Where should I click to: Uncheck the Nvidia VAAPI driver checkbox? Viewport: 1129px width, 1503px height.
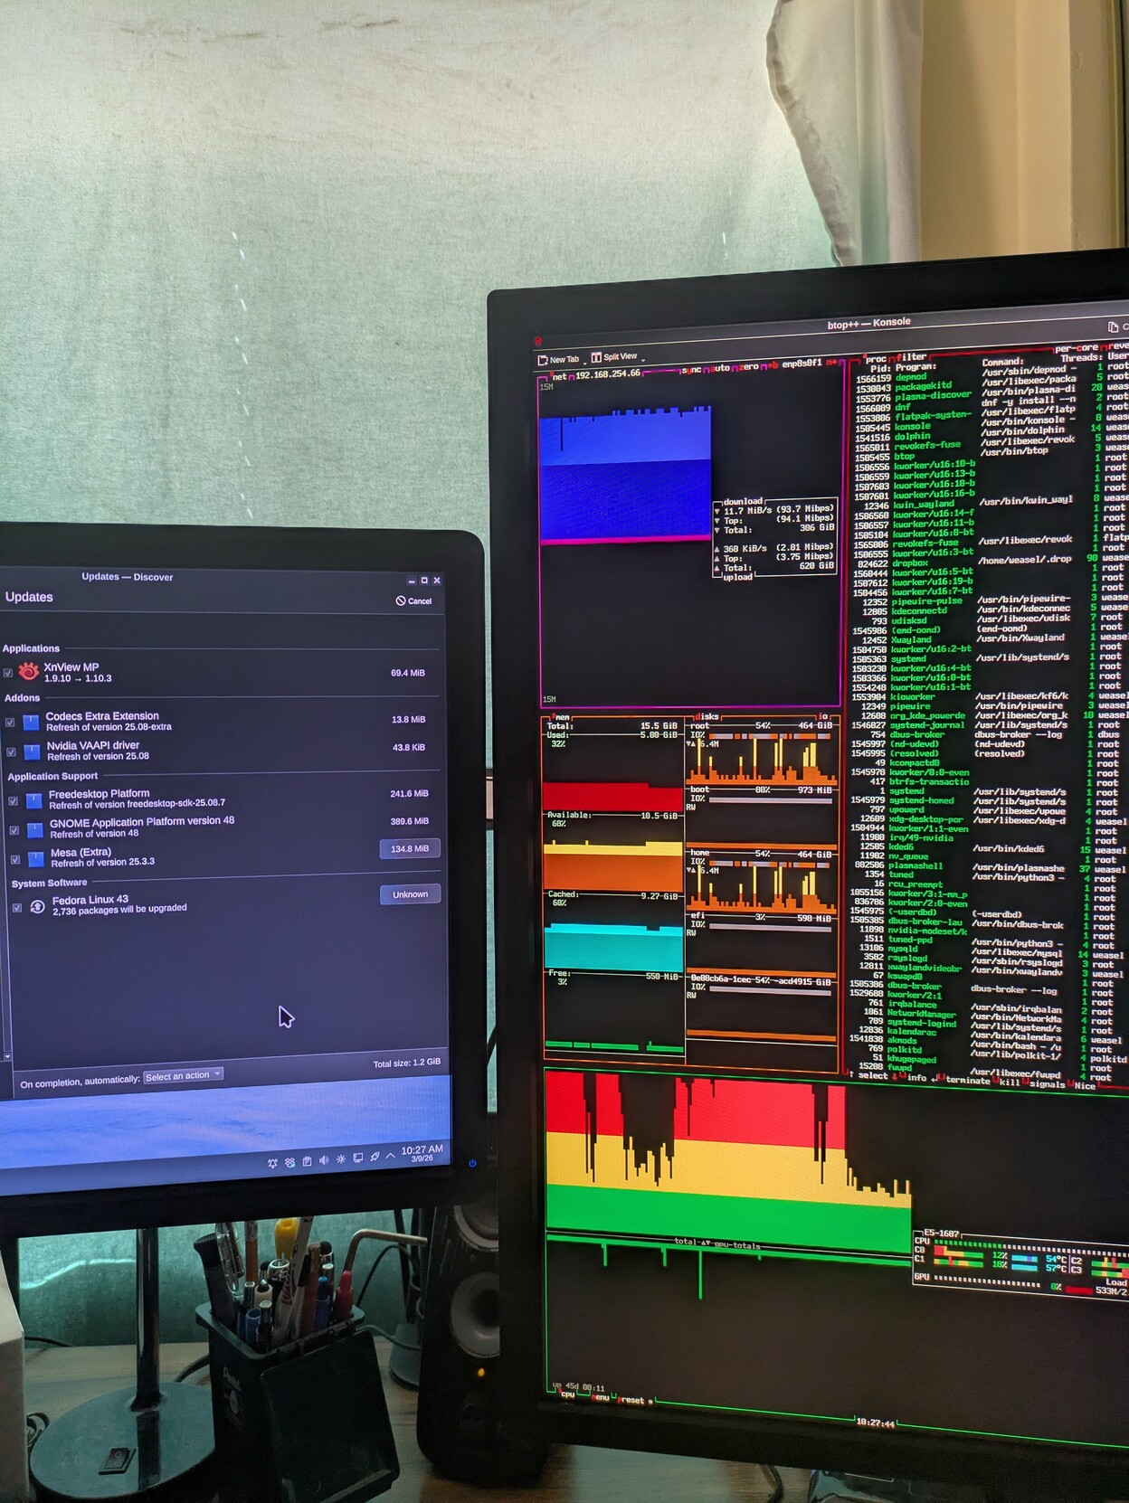(x=12, y=751)
